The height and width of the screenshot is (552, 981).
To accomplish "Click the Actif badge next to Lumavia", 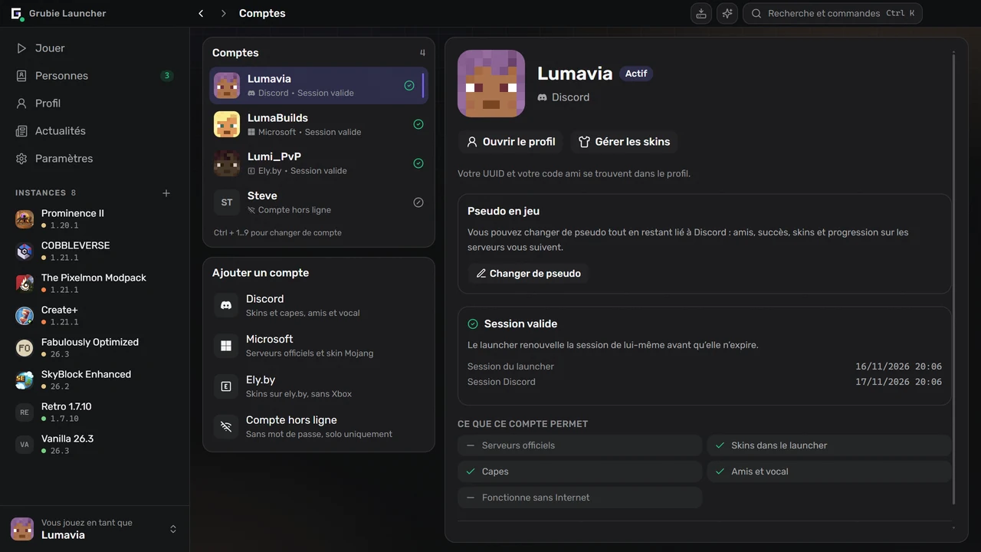I will tap(636, 74).
